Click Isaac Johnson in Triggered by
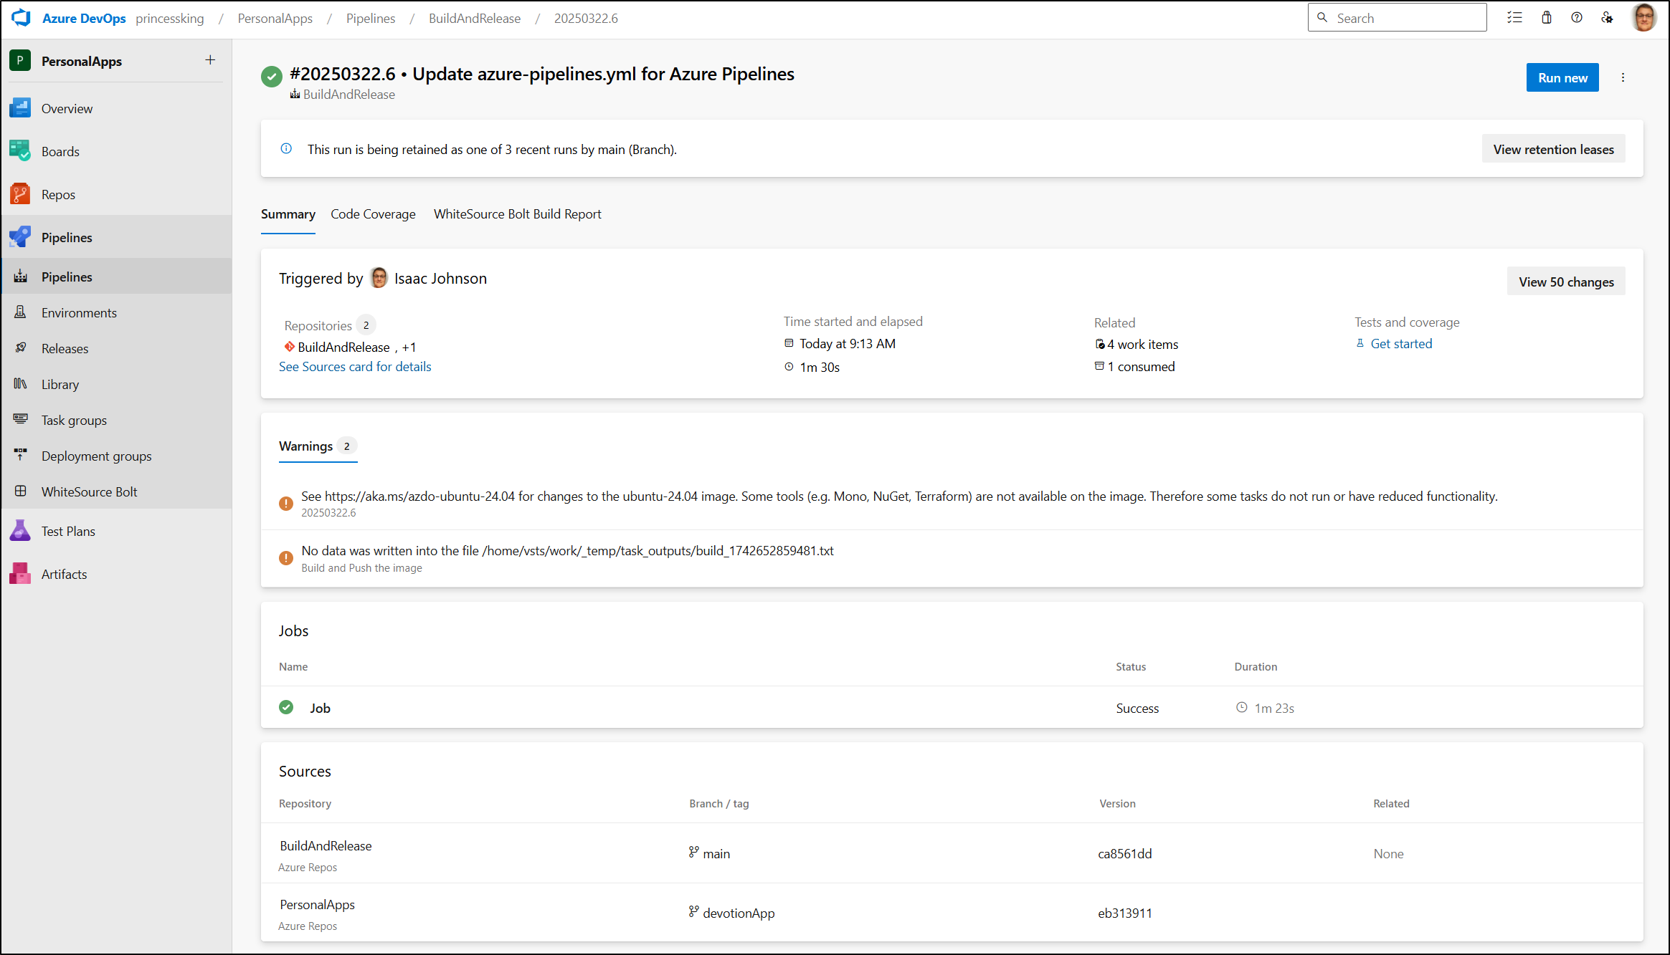This screenshot has width=1670, height=955. 440,278
